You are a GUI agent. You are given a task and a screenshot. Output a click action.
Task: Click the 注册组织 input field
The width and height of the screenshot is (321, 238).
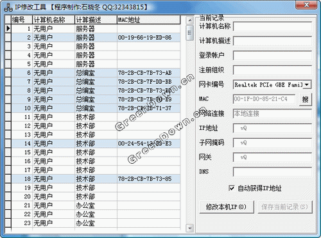pyautogui.click(x=272, y=70)
